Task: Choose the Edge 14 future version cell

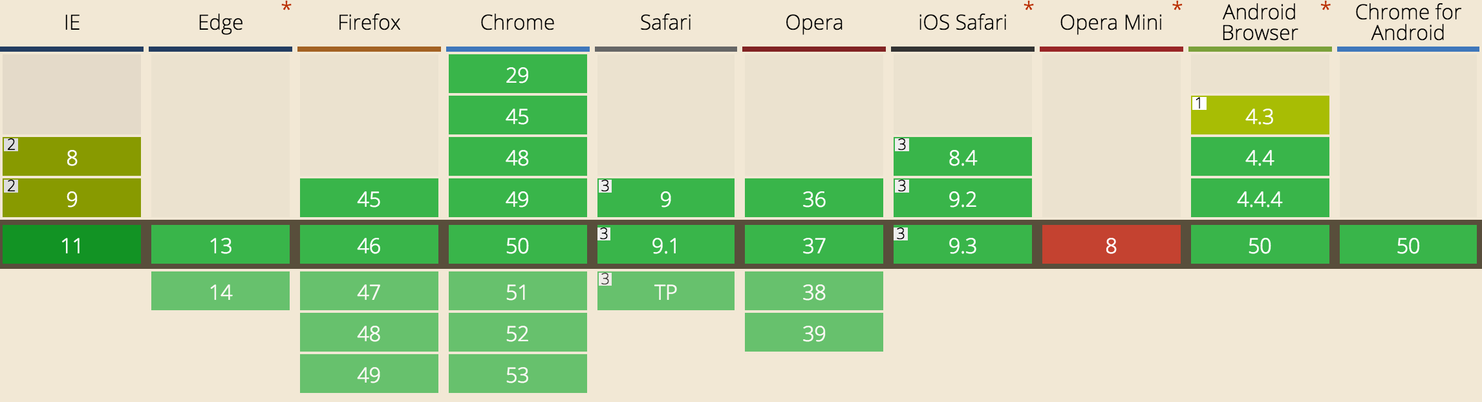Action: pyautogui.click(x=220, y=291)
